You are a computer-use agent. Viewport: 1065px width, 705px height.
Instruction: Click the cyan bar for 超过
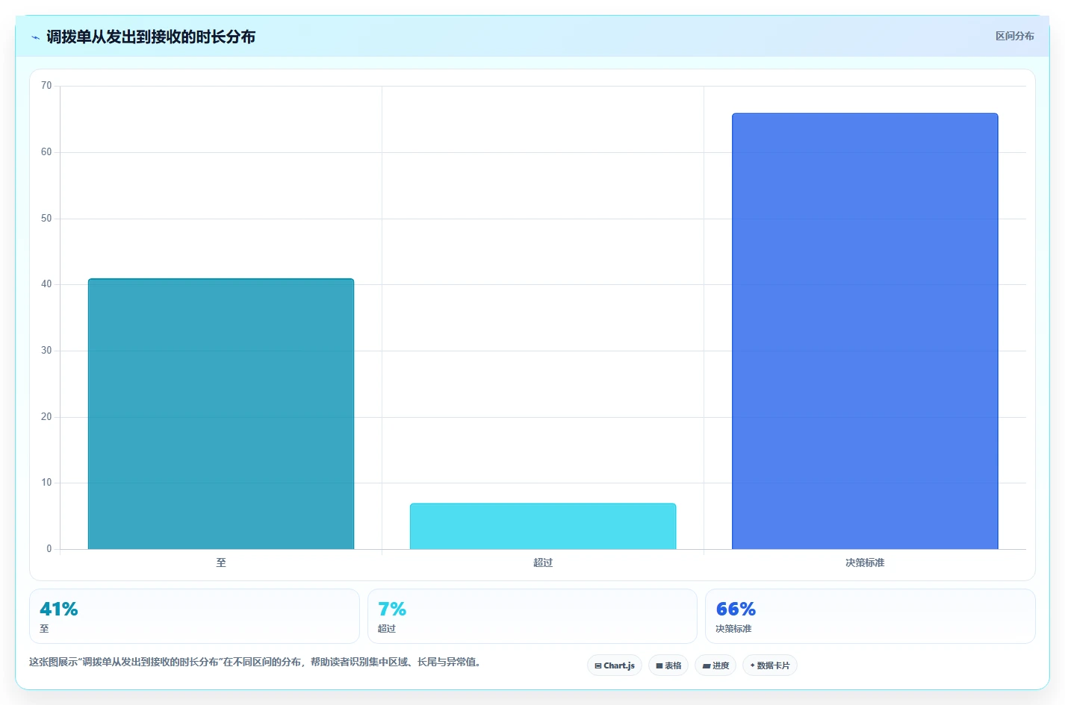(543, 527)
